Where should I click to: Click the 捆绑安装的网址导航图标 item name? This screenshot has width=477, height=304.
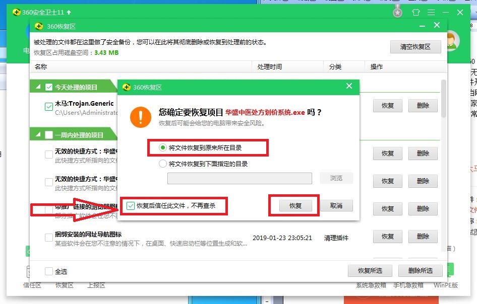click(x=88, y=234)
